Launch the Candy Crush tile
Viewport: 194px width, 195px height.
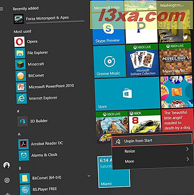coord(177,92)
